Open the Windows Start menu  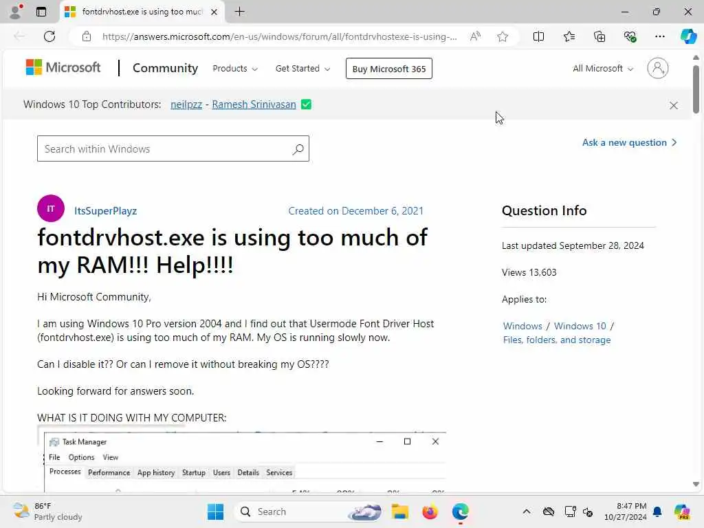215,511
